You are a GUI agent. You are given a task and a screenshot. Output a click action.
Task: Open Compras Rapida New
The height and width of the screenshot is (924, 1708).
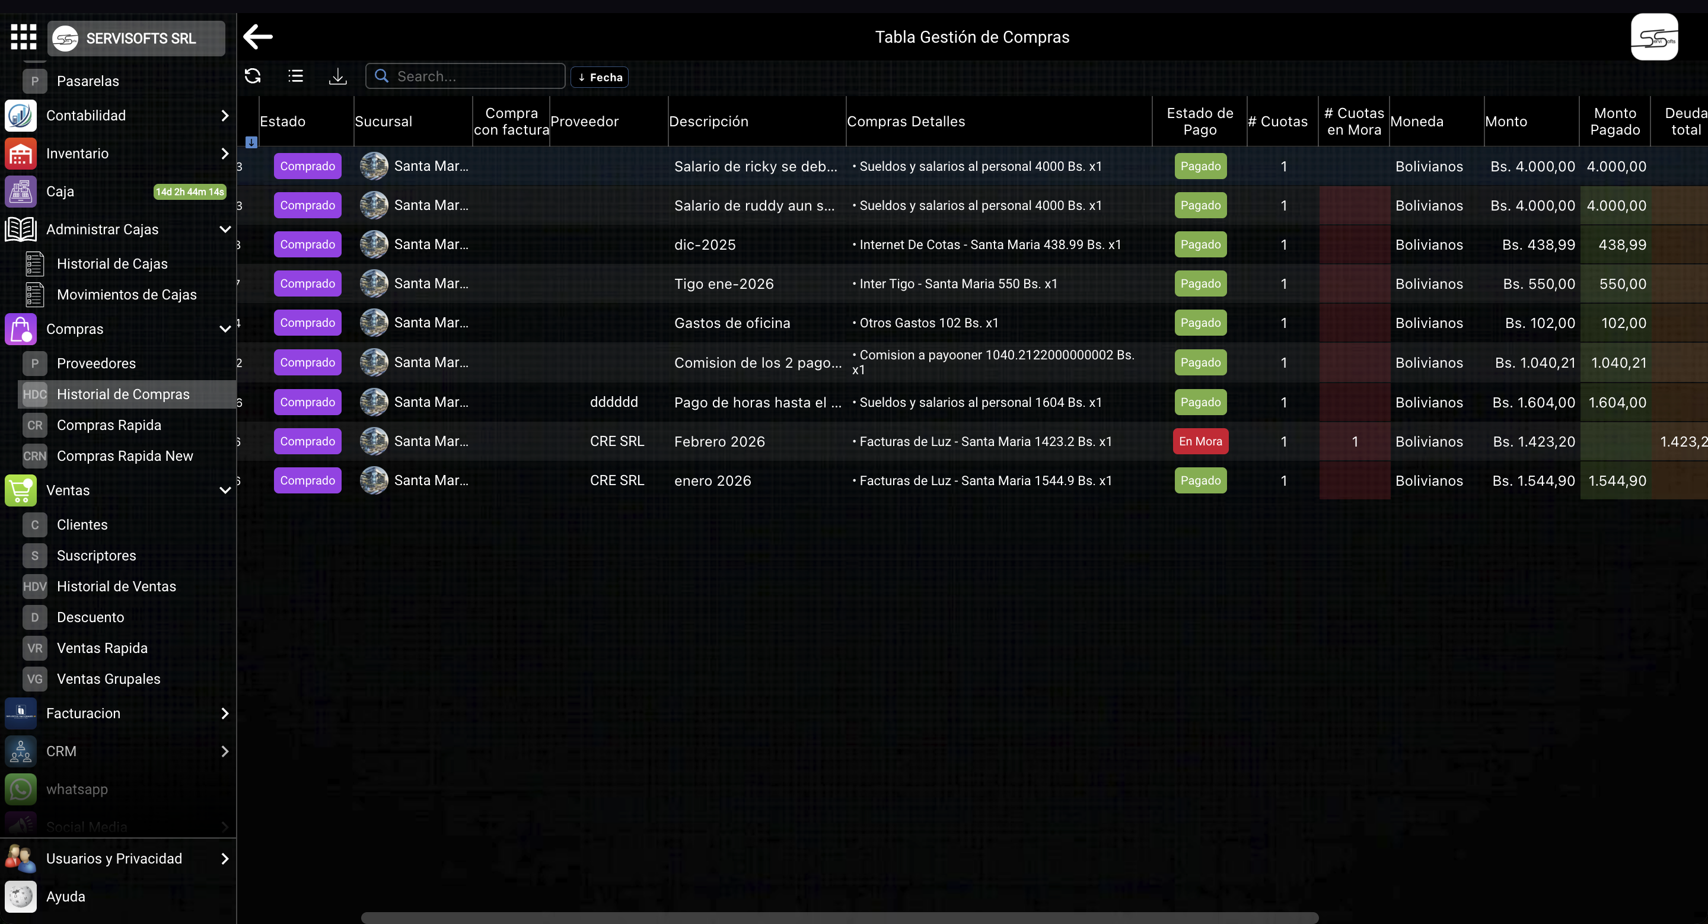click(125, 456)
